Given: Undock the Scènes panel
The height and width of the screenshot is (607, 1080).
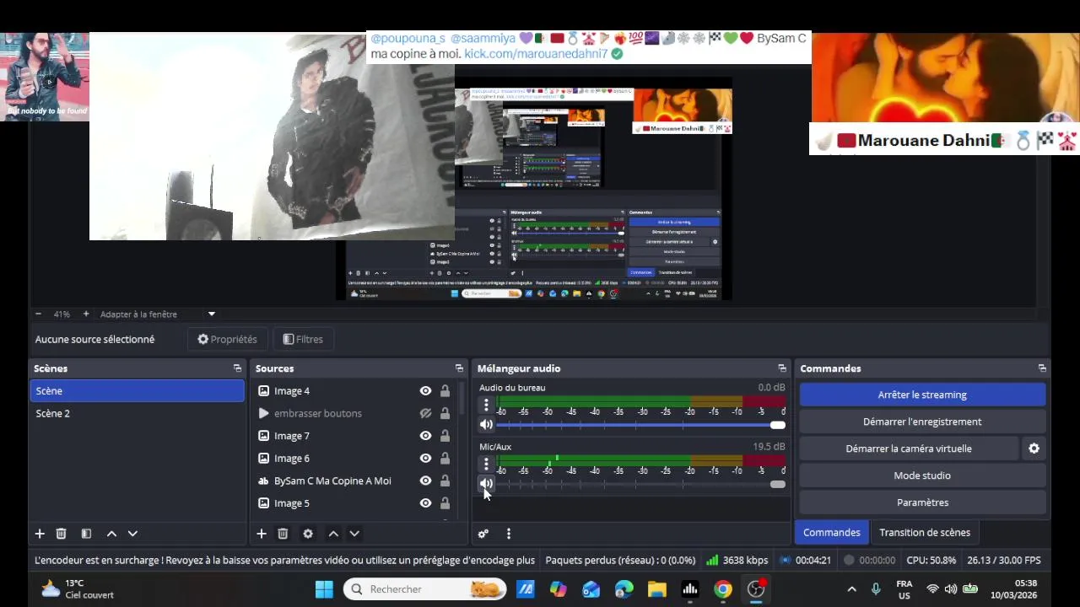Looking at the screenshot, I should (x=237, y=368).
